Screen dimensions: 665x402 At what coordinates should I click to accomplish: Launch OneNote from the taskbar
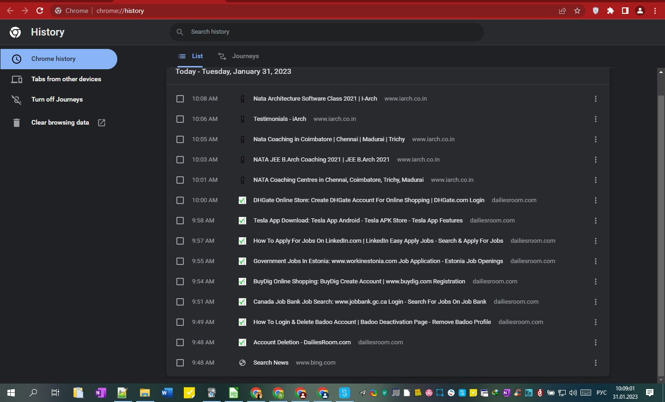(x=100, y=393)
